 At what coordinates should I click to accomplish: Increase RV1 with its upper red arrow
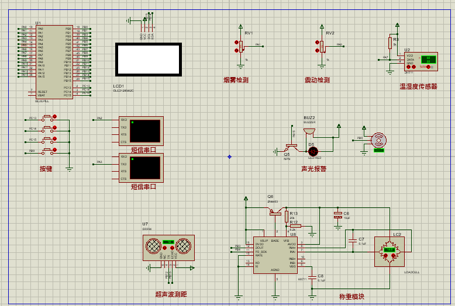pyautogui.click(x=236, y=43)
